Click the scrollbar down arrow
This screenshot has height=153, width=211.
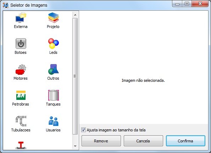(75, 146)
